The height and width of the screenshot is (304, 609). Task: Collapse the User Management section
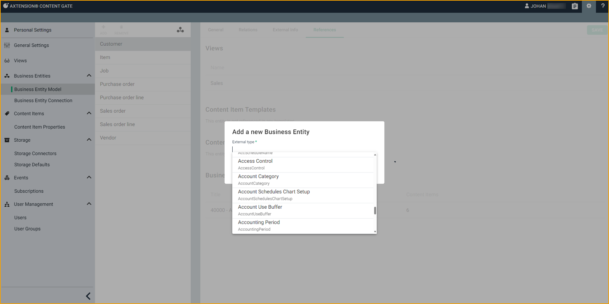click(x=89, y=204)
